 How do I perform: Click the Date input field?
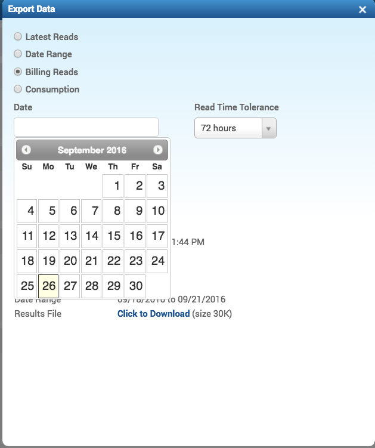86,127
